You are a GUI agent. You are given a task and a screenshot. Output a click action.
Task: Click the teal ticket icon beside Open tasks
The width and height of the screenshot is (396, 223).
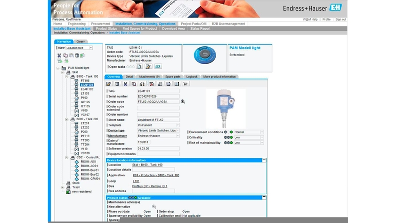(x=158, y=66)
